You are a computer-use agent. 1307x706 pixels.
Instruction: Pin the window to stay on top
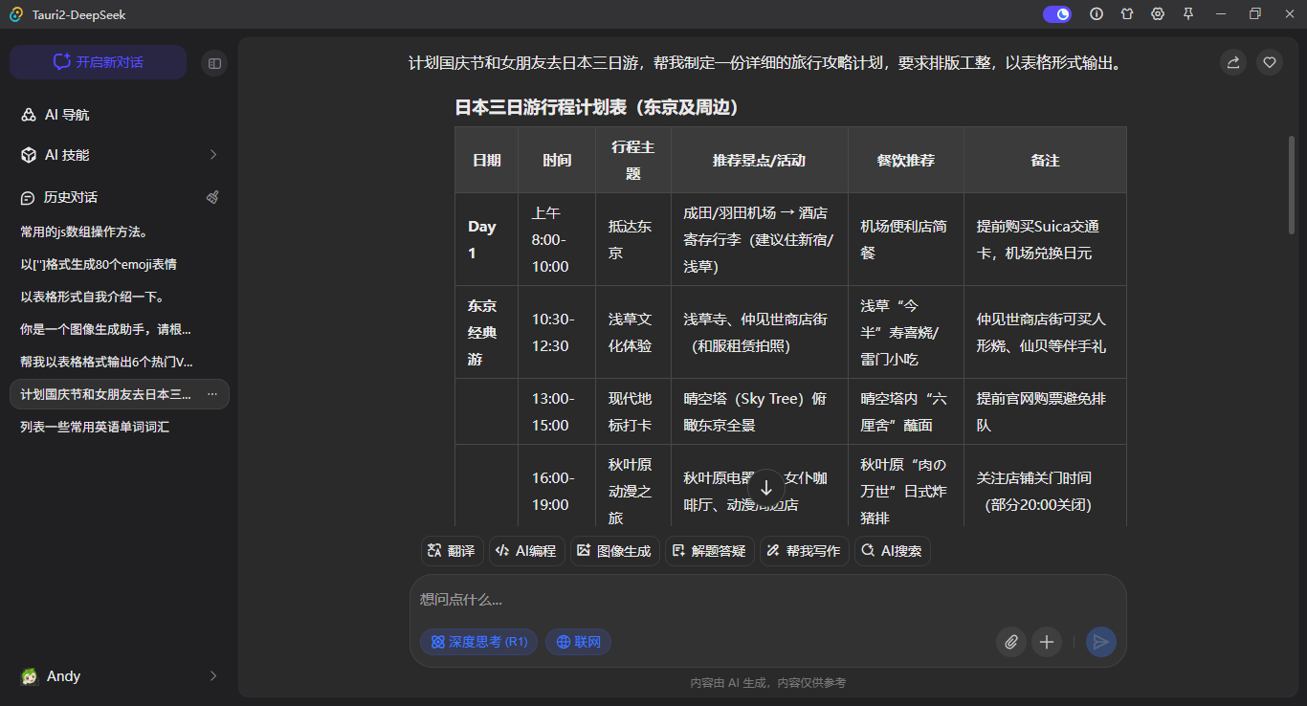point(1187,13)
